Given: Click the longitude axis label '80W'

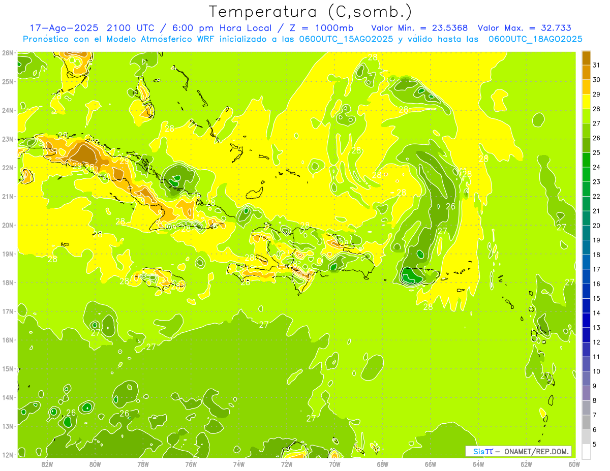Looking at the screenshot, I should click(x=95, y=464).
